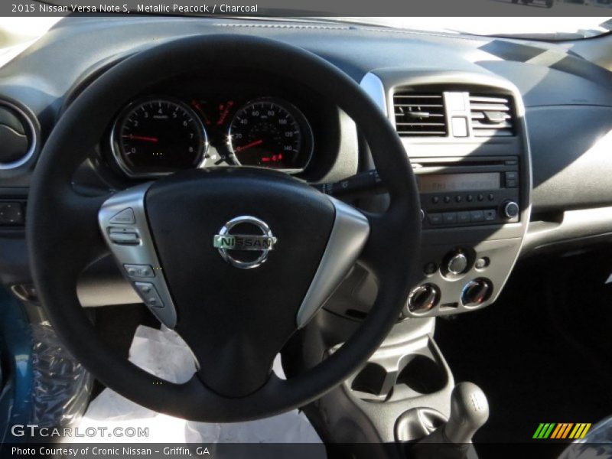
Task: Click the hazard button between the center vents
Action: pyautogui.click(x=460, y=126)
